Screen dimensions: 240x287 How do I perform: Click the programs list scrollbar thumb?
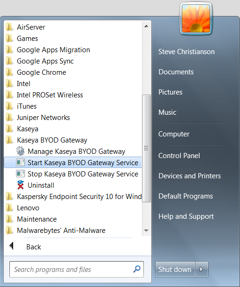coord(146,148)
